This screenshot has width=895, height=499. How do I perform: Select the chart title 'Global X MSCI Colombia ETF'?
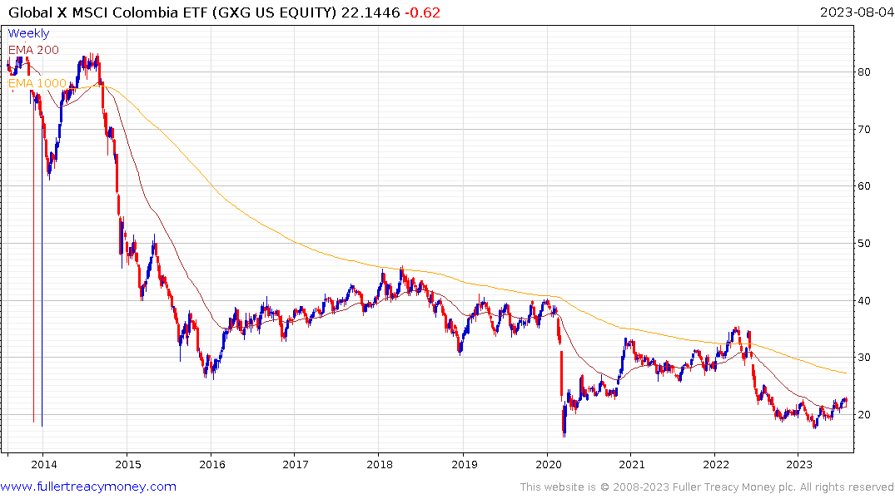point(108,12)
